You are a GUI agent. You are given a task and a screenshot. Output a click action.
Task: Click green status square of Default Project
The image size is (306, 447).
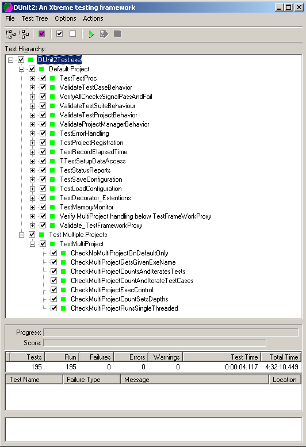(41, 69)
